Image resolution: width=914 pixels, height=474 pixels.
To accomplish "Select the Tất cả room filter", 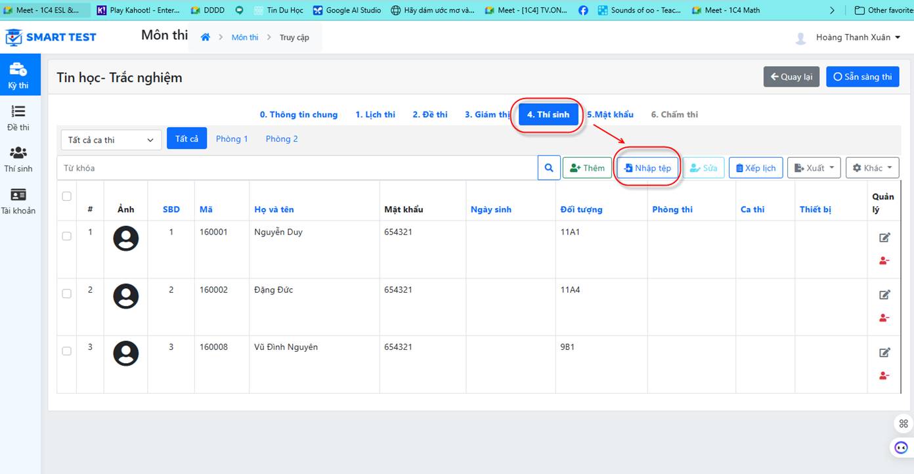I will [187, 139].
